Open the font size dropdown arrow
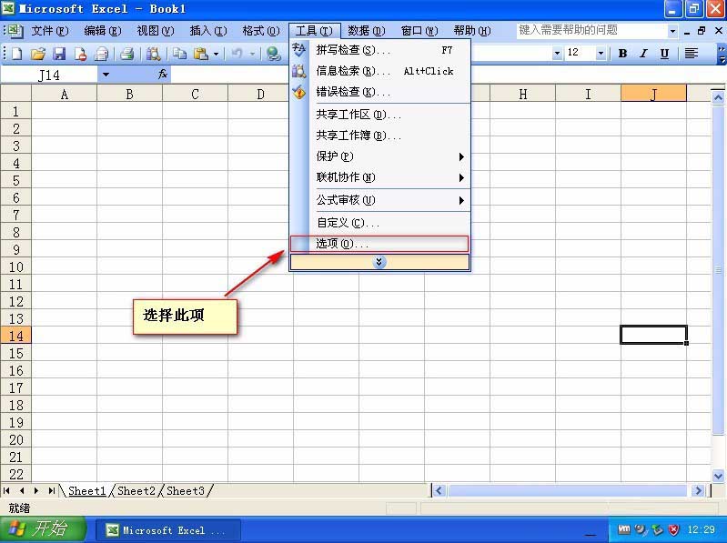The image size is (727, 543). (x=601, y=54)
